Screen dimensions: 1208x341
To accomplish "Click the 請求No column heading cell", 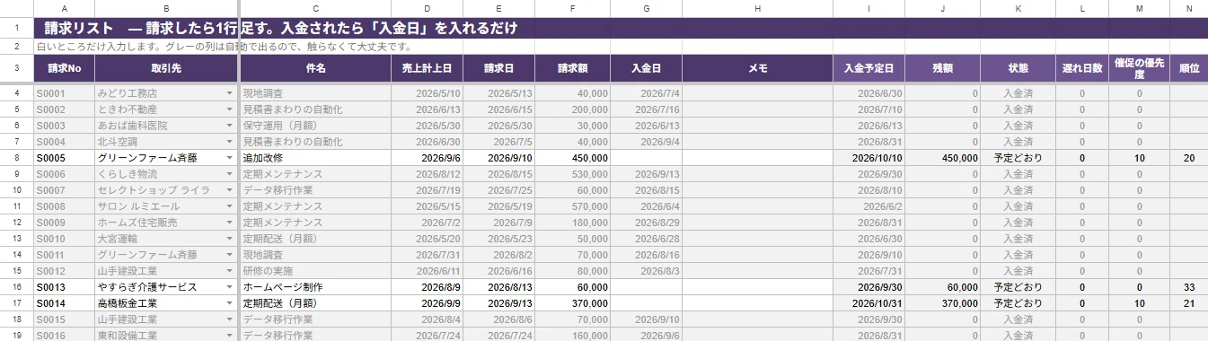I will (x=64, y=68).
